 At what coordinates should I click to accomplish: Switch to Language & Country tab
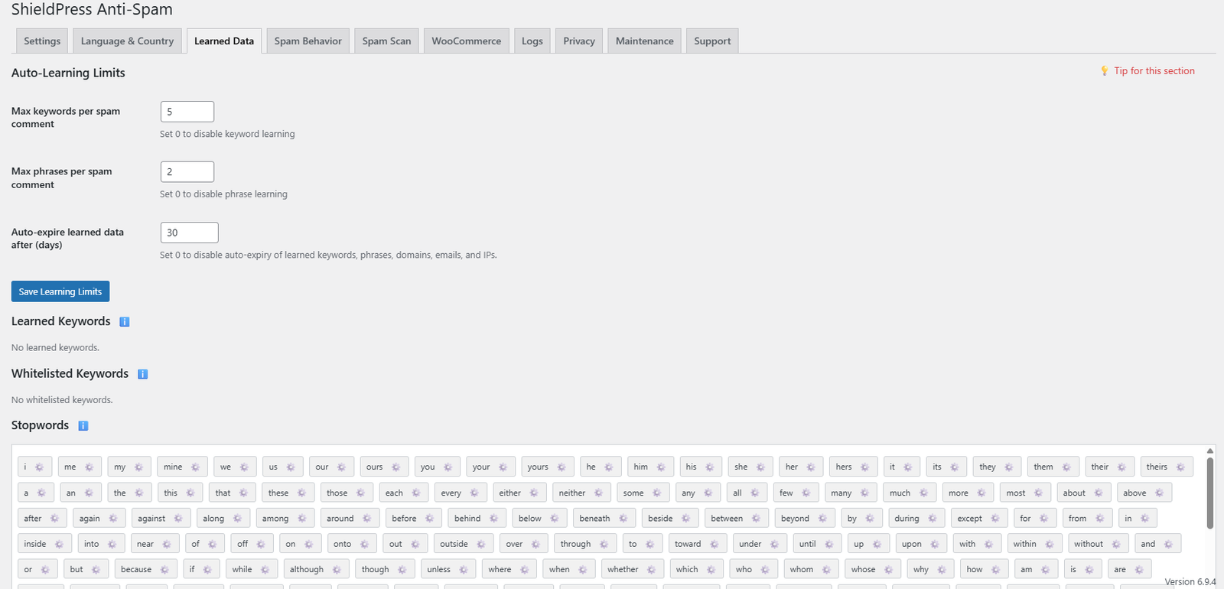127,41
